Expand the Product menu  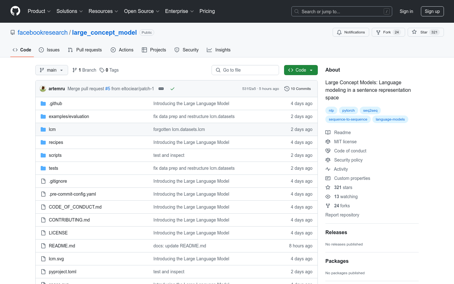tap(39, 11)
